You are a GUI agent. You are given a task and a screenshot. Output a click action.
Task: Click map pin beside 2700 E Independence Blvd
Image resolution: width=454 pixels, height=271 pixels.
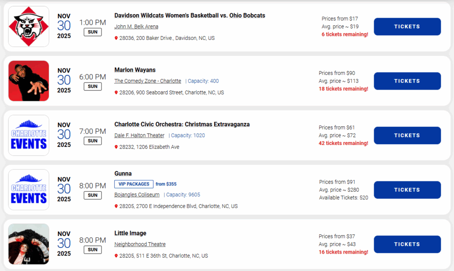pyautogui.click(x=116, y=206)
